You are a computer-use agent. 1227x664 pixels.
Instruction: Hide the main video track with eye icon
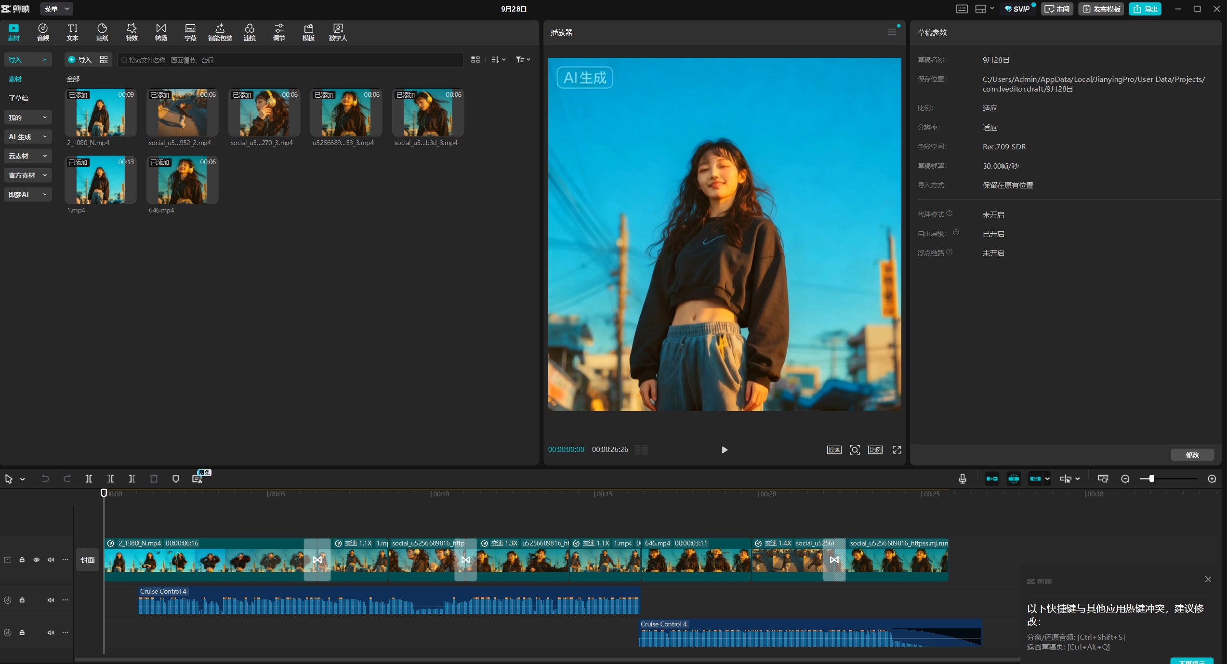pyautogui.click(x=36, y=559)
